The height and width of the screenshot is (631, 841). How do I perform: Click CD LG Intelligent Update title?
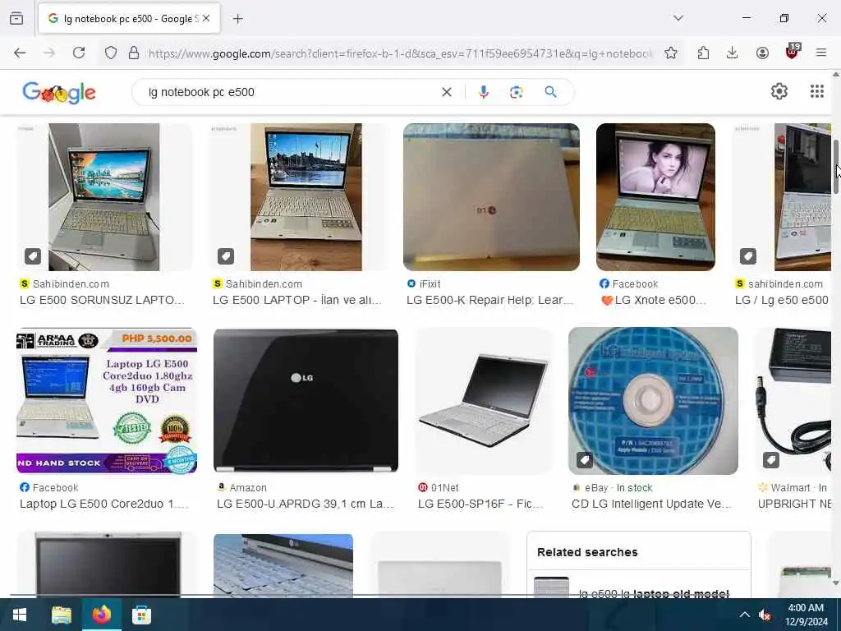[x=651, y=504]
